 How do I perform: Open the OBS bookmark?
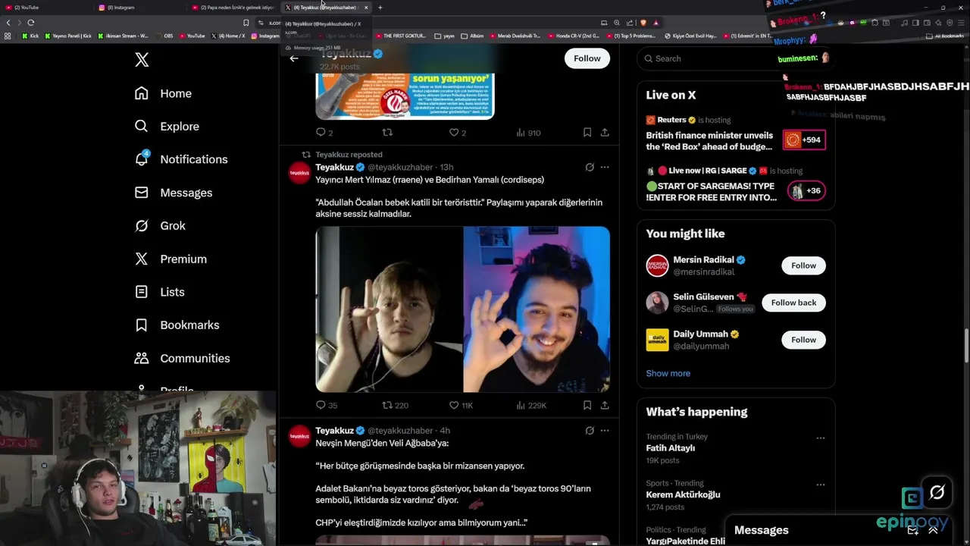click(164, 36)
